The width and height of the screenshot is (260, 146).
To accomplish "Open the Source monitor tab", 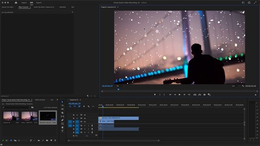I will [x=7, y=7].
